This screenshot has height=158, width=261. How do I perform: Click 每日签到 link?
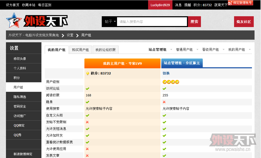coord(45,5)
